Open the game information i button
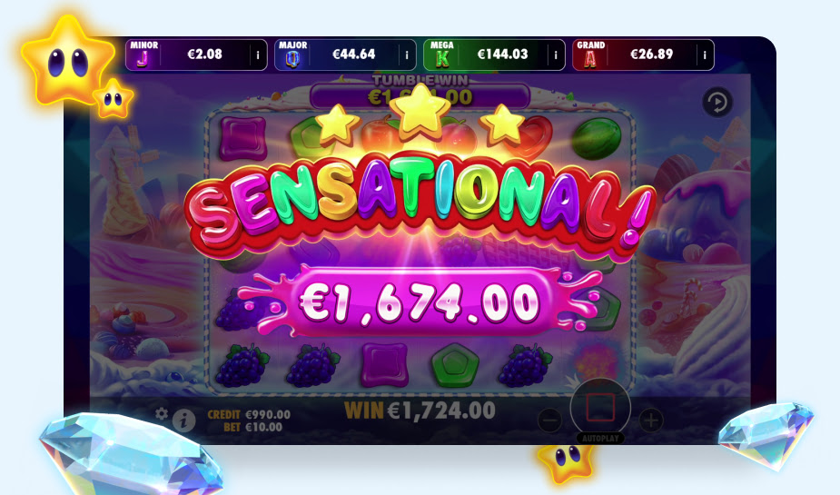 coord(183,421)
